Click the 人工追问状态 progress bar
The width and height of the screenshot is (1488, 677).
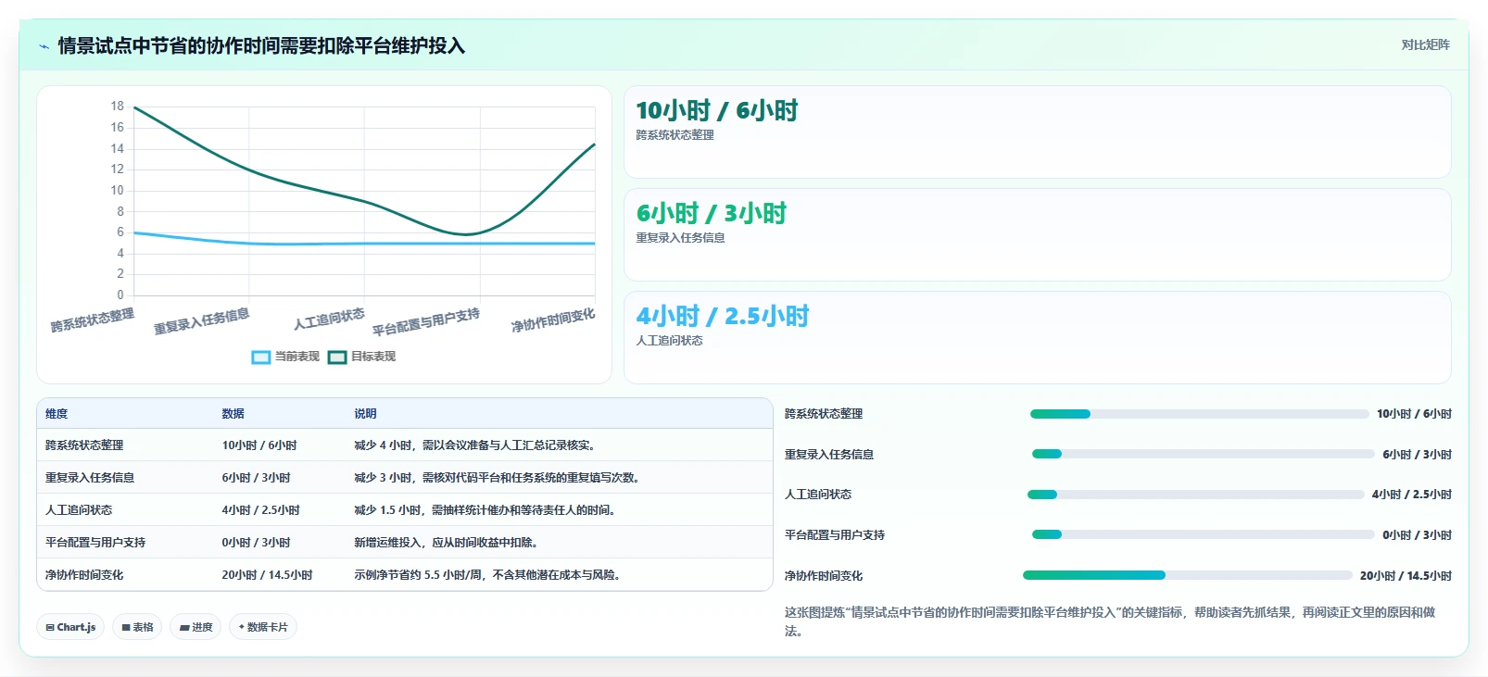click(x=1195, y=495)
